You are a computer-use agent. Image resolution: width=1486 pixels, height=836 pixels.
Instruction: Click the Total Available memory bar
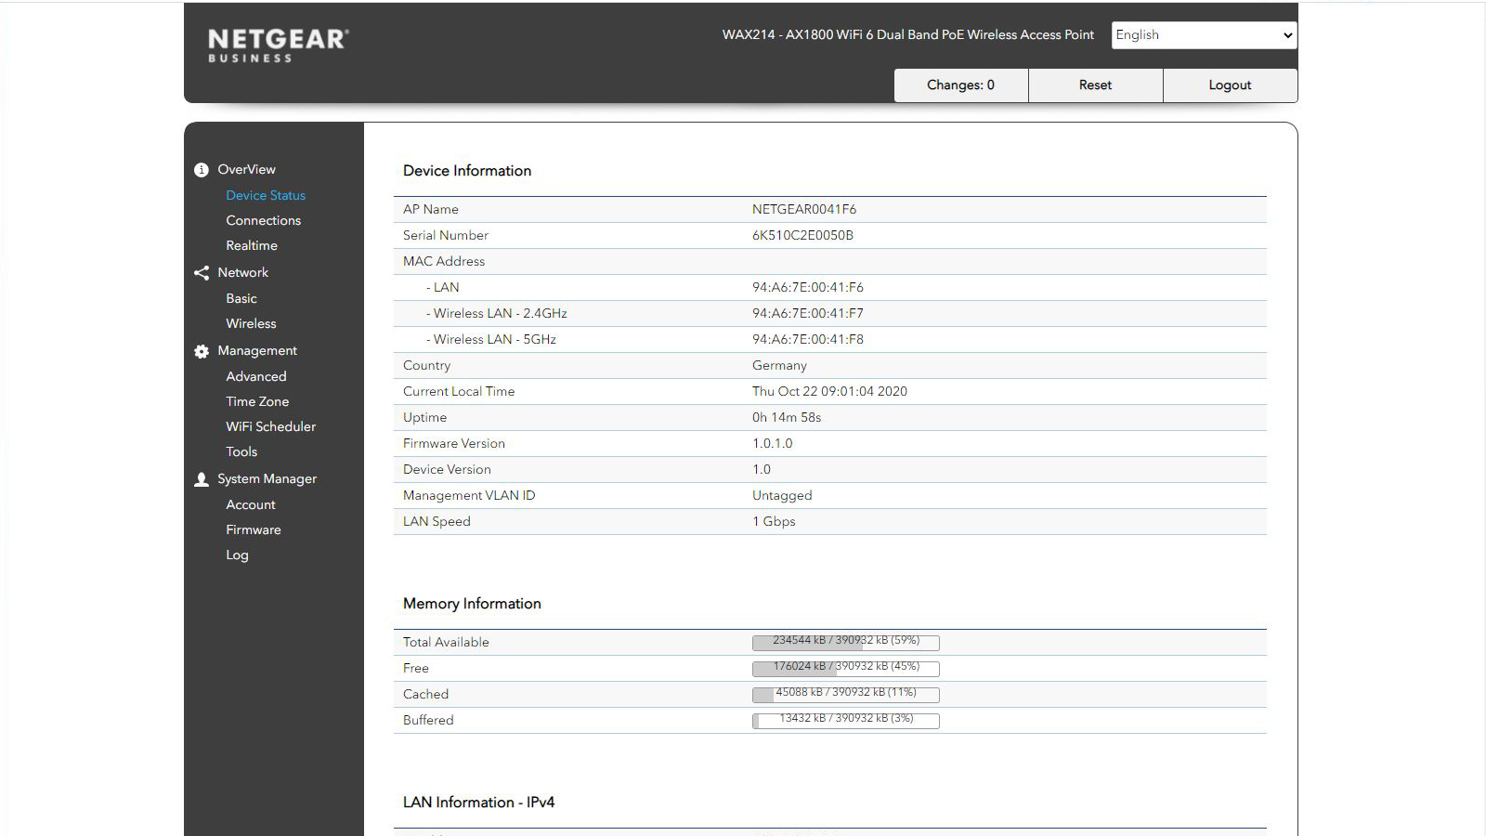[x=846, y=643]
